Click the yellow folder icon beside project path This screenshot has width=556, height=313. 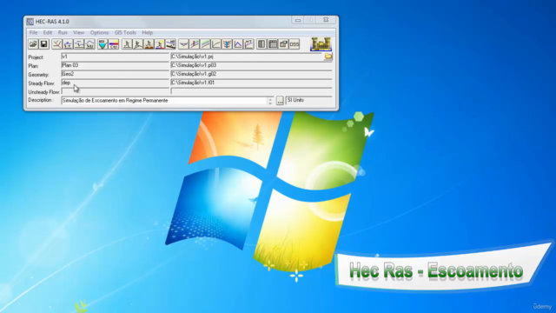click(328, 57)
